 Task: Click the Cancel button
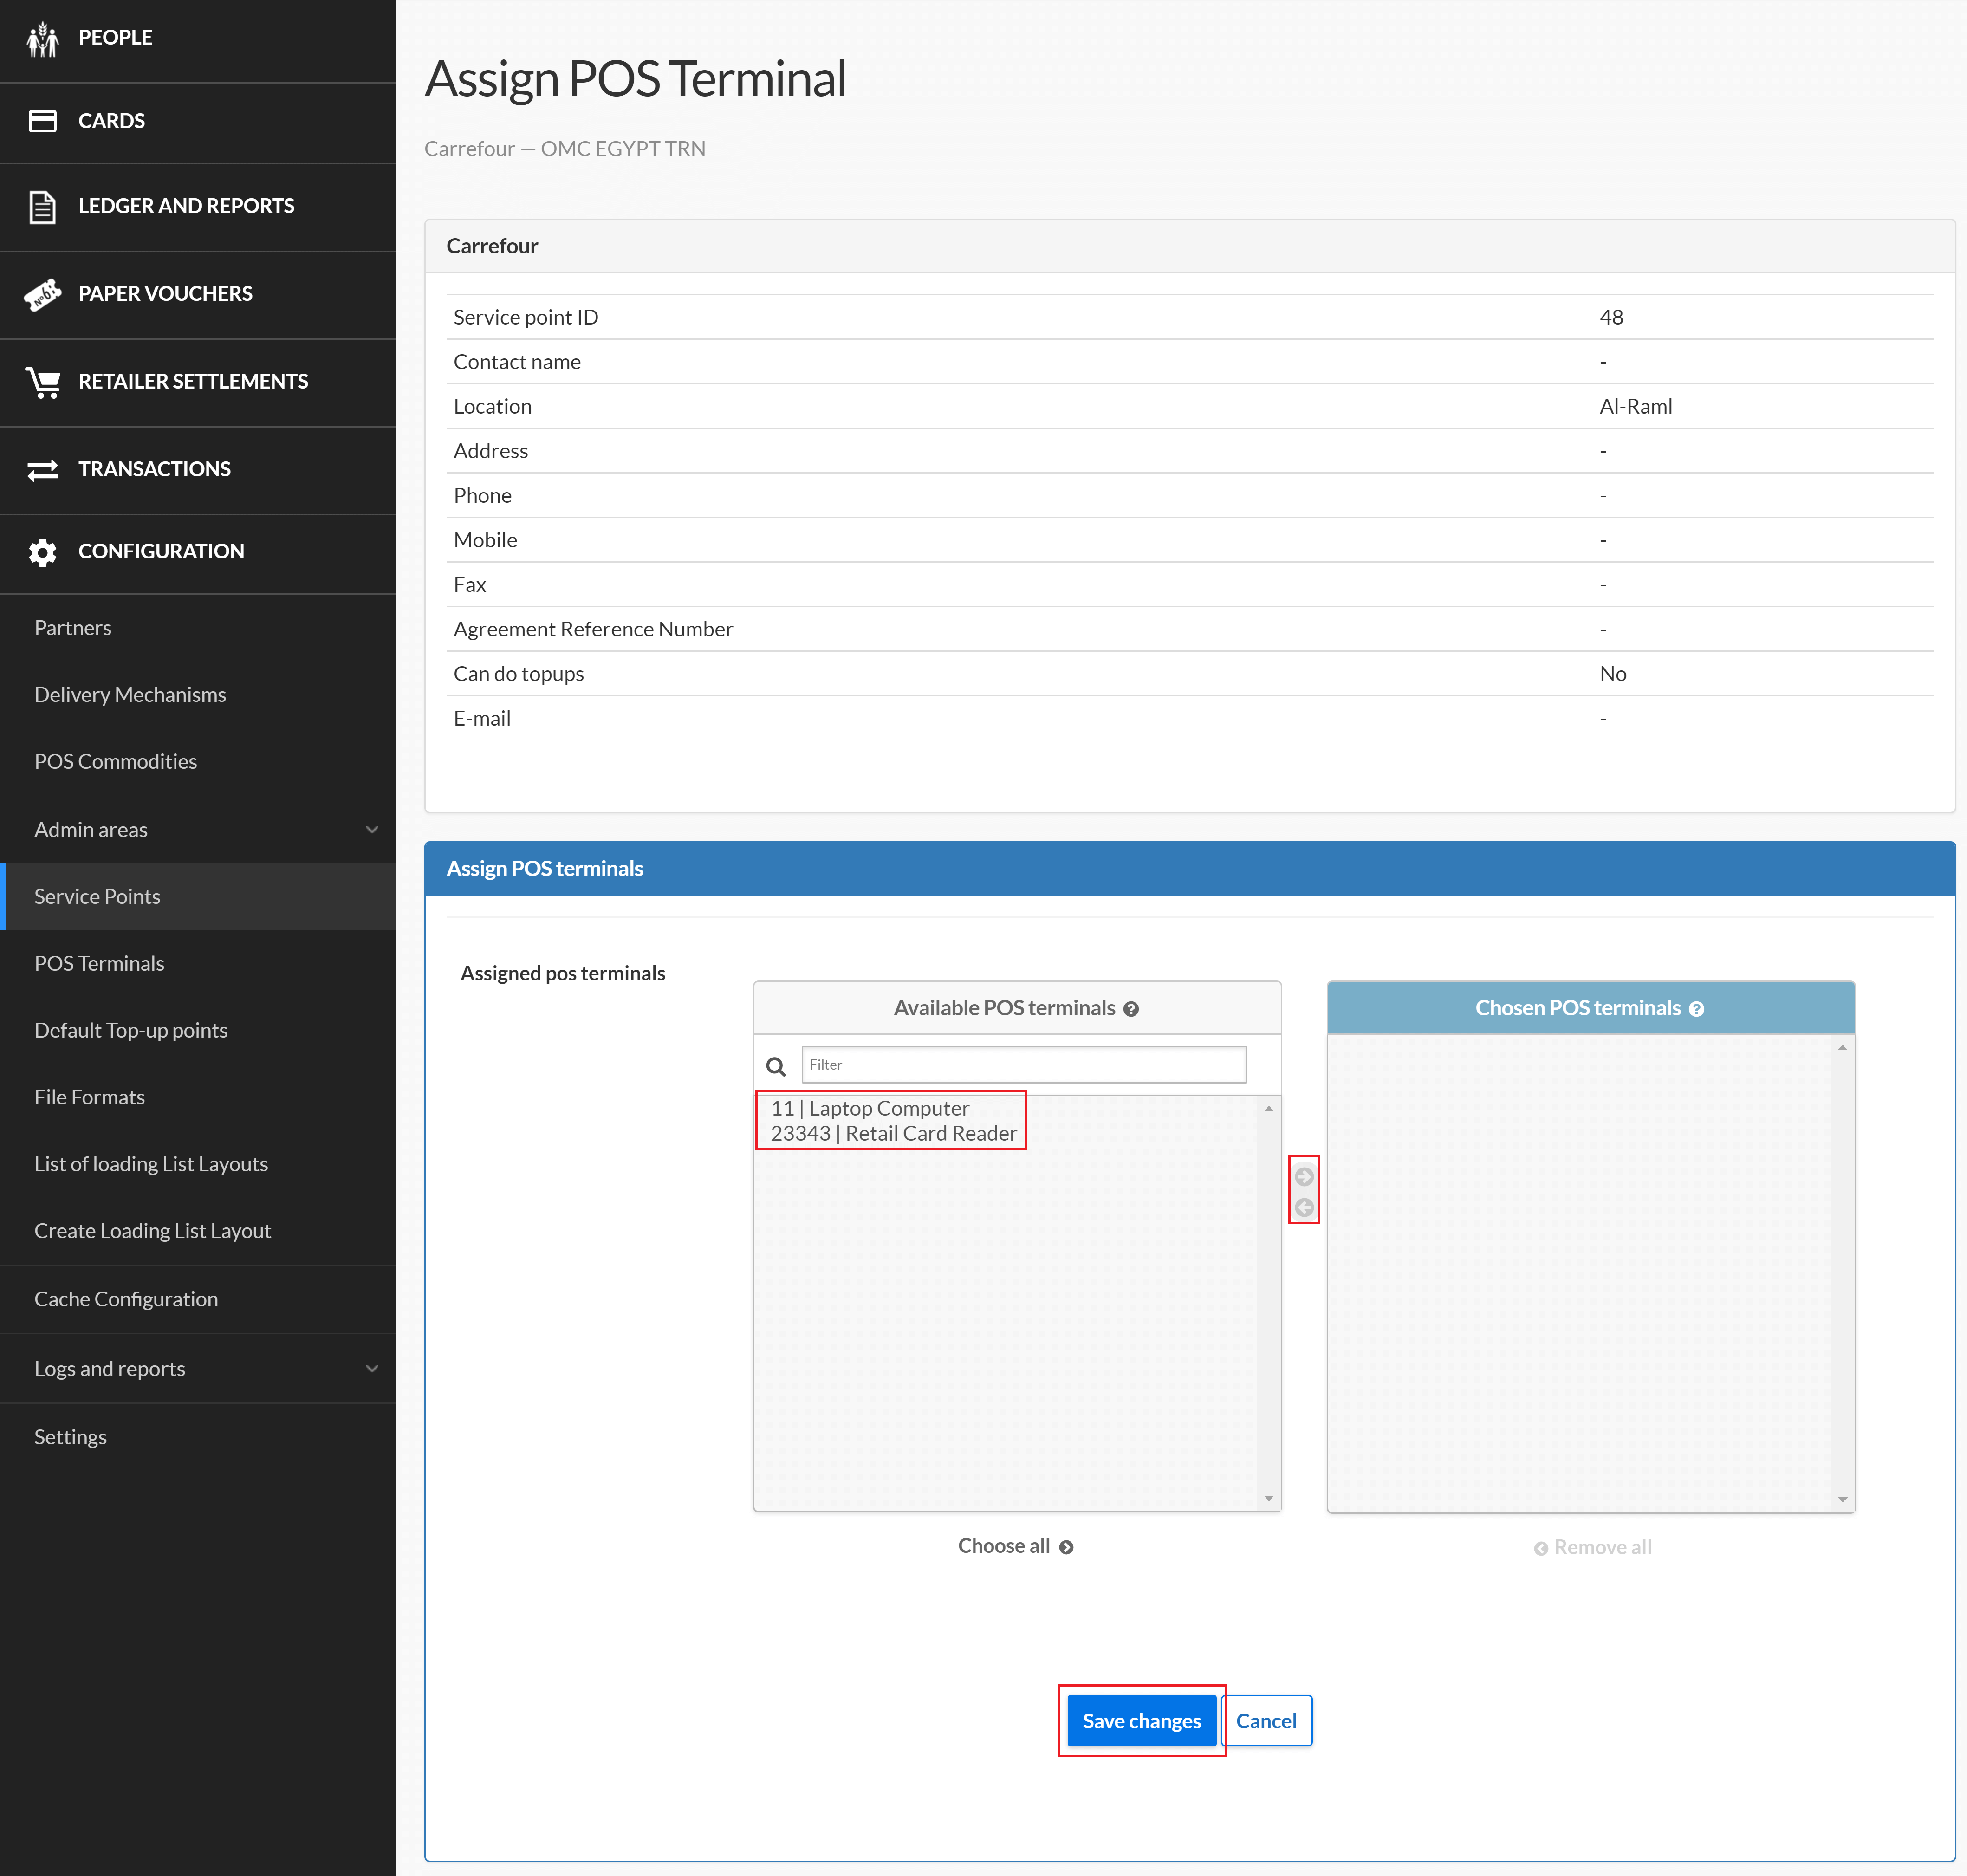(1265, 1720)
